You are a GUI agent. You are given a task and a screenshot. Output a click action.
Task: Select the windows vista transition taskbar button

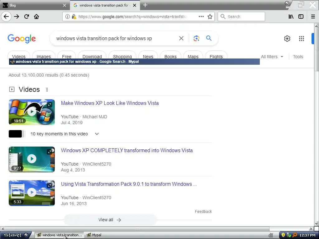59,235
